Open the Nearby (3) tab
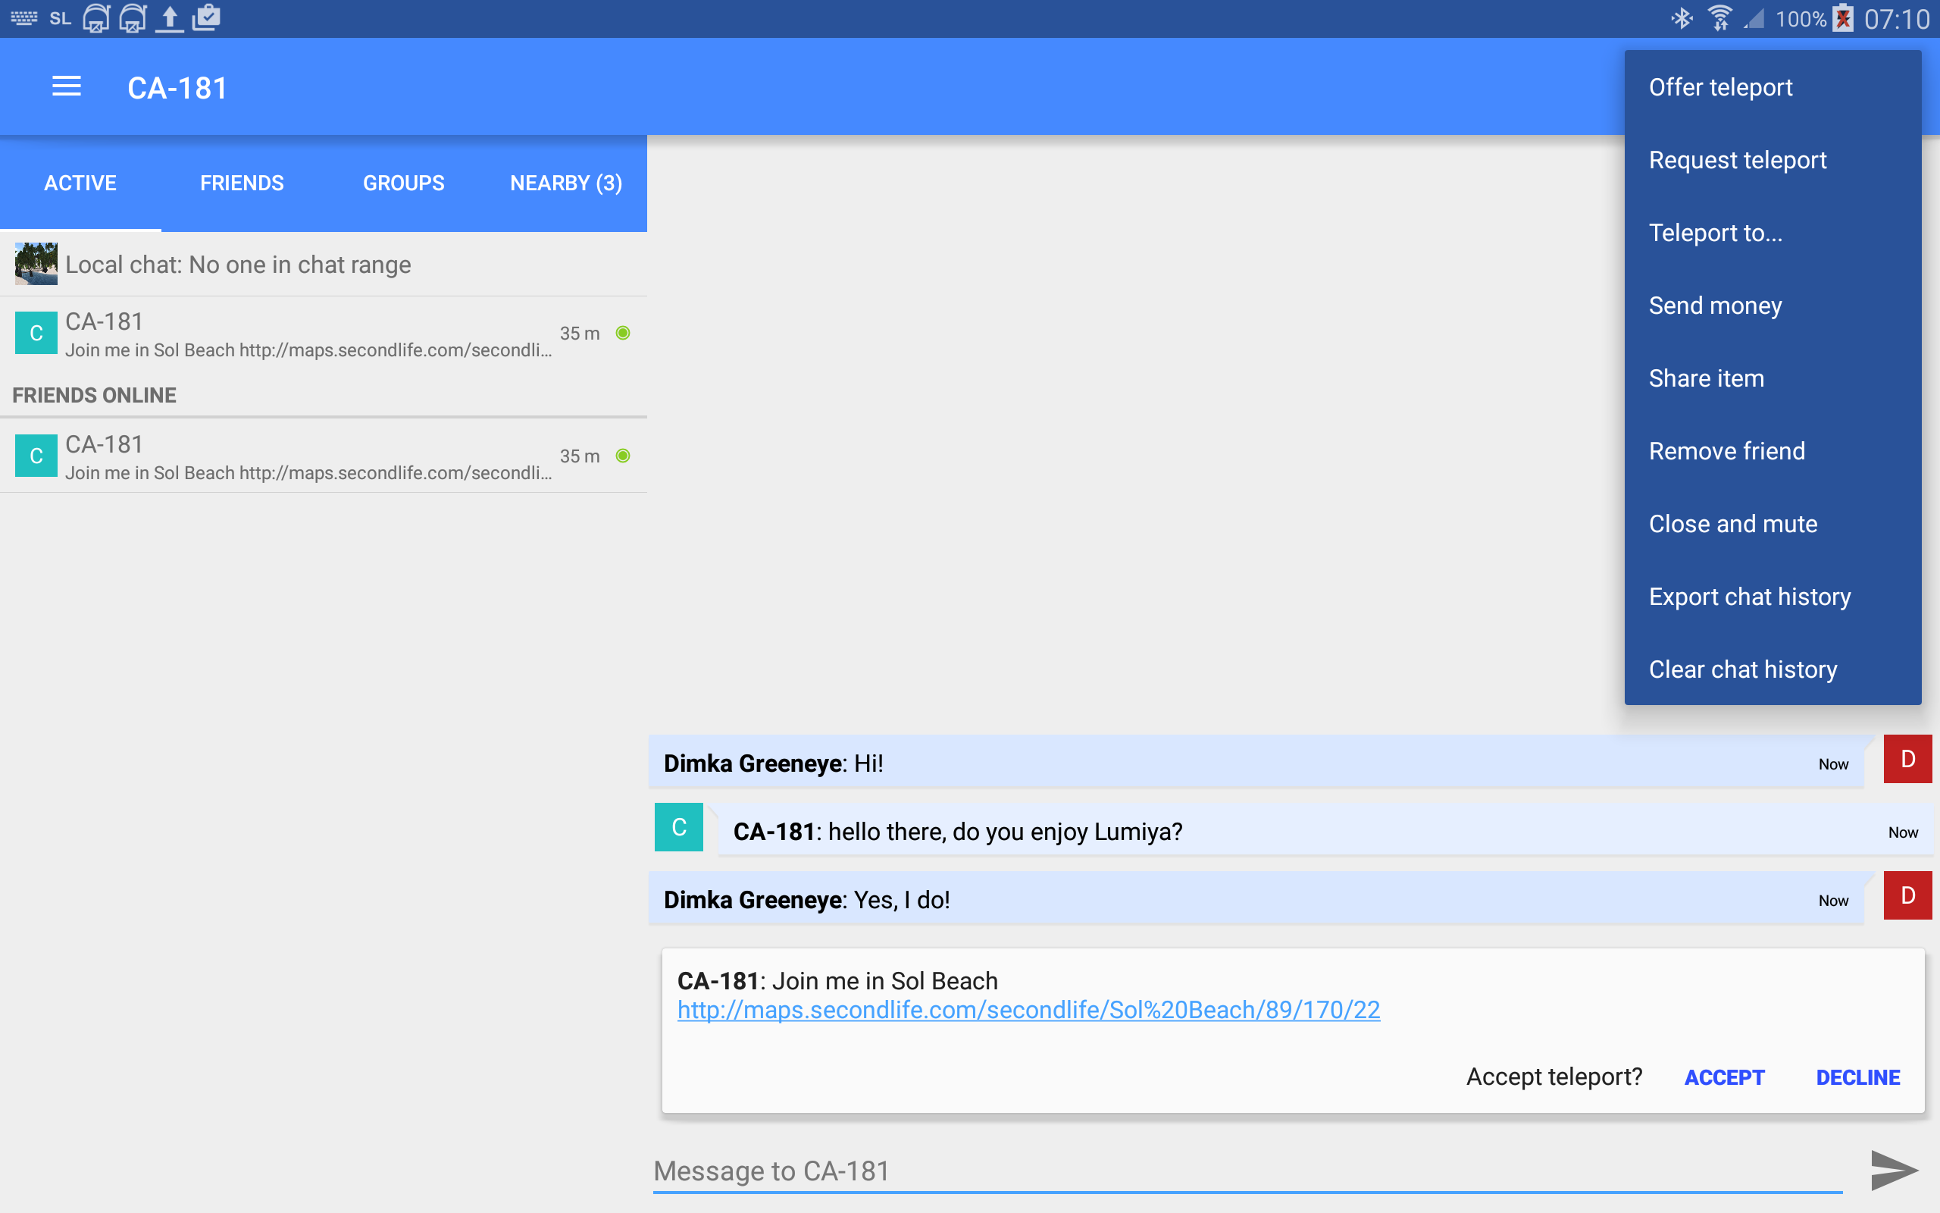 pos(566,183)
